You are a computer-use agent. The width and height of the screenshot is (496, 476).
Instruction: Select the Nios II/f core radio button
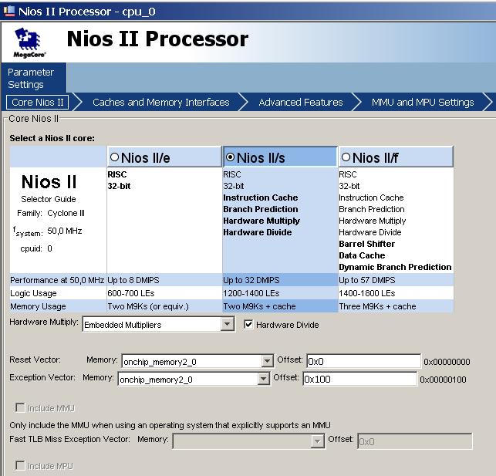[346, 157]
